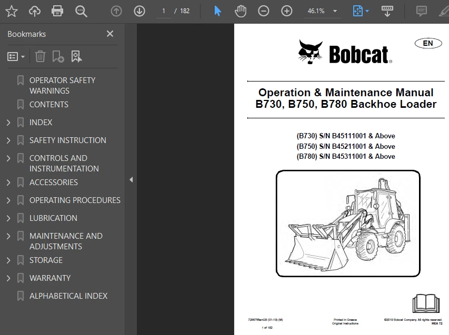Click the page number input field
Screen dimensions: 449x335
click(x=163, y=11)
